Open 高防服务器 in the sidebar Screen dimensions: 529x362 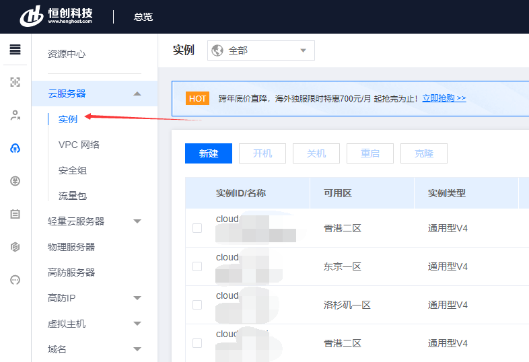pos(71,273)
